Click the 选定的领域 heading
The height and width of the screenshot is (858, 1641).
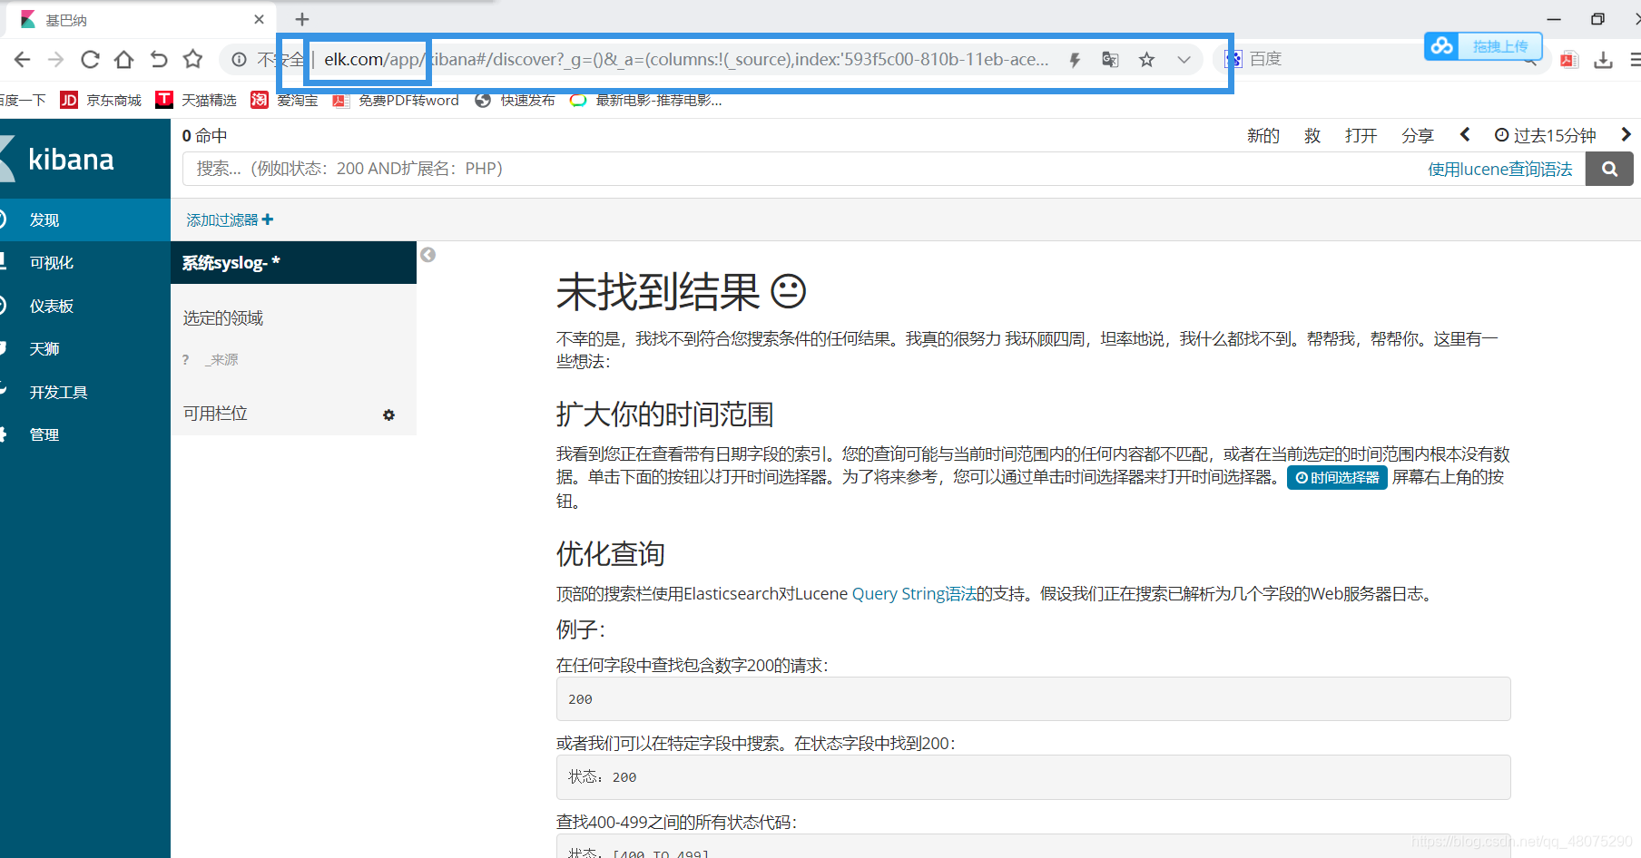pyautogui.click(x=223, y=317)
